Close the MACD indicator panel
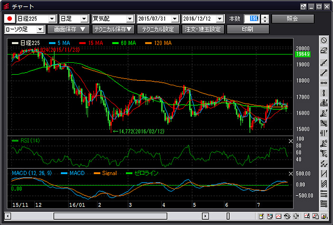 click(291, 174)
